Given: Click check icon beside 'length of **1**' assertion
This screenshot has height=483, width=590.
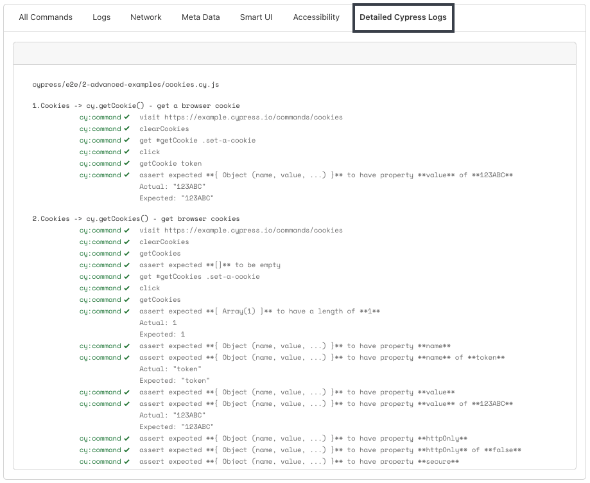Looking at the screenshot, I should pyautogui.click(x=127, y=312).
